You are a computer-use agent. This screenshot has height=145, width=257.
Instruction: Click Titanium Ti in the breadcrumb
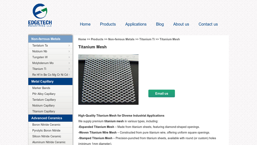[x=147, y=39]
